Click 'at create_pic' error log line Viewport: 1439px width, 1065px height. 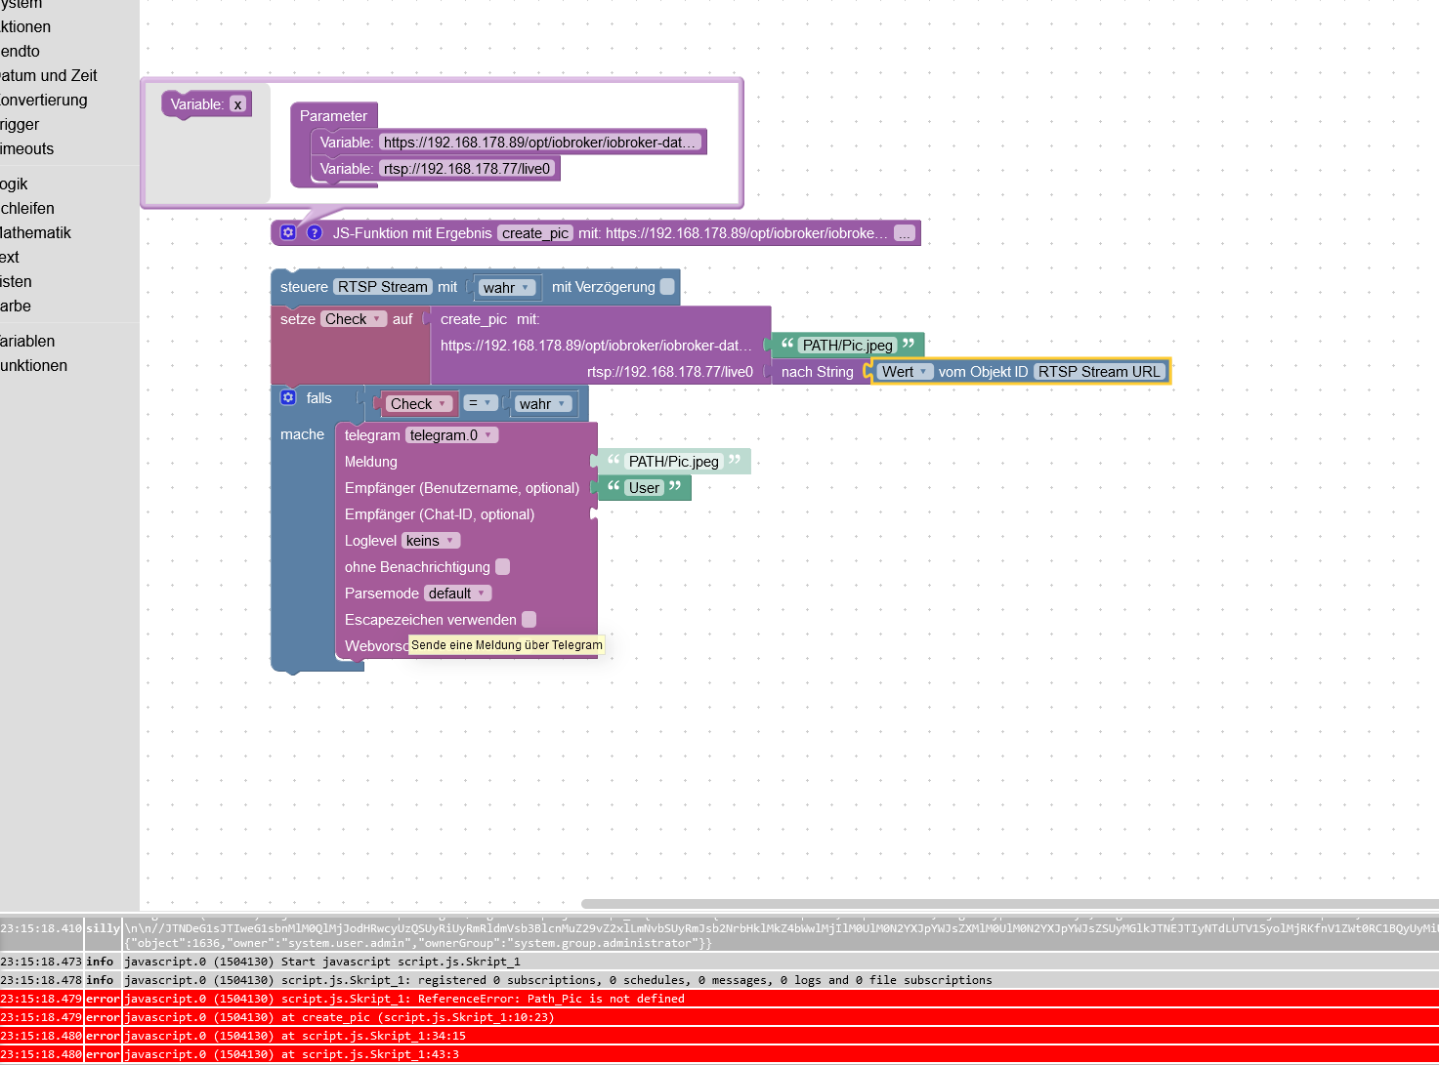click(719, 1017)
